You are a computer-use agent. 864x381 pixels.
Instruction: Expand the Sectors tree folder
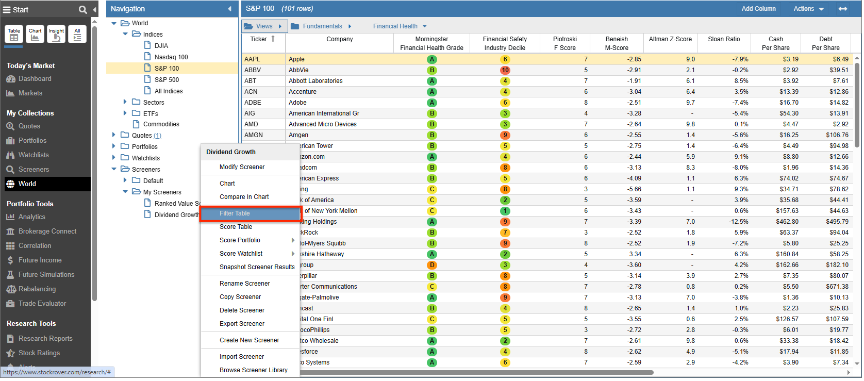pos(125,102)
